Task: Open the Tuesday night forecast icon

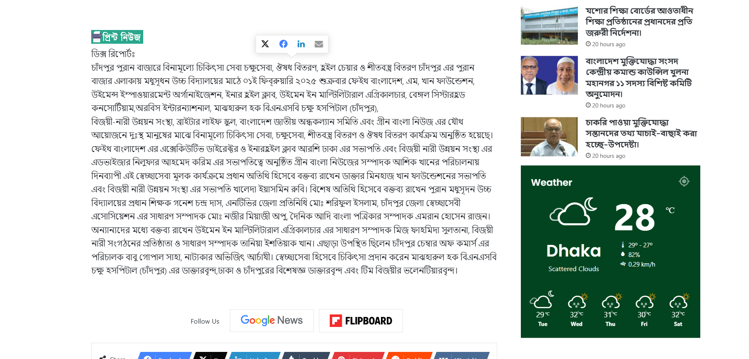Action: tap(542, 300)
